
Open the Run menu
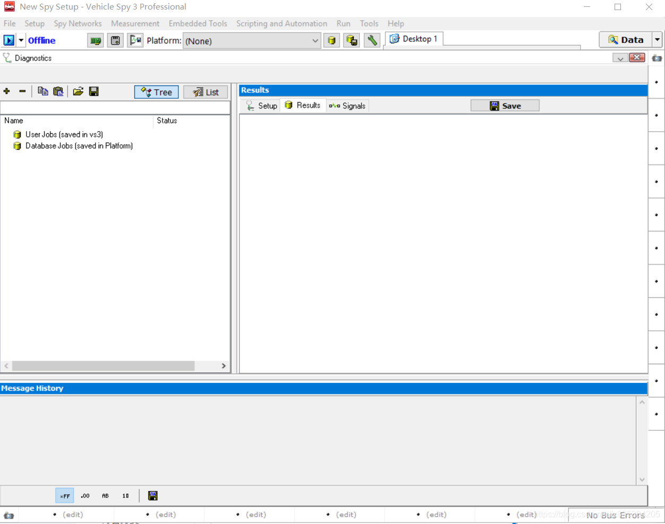(343, 23)
